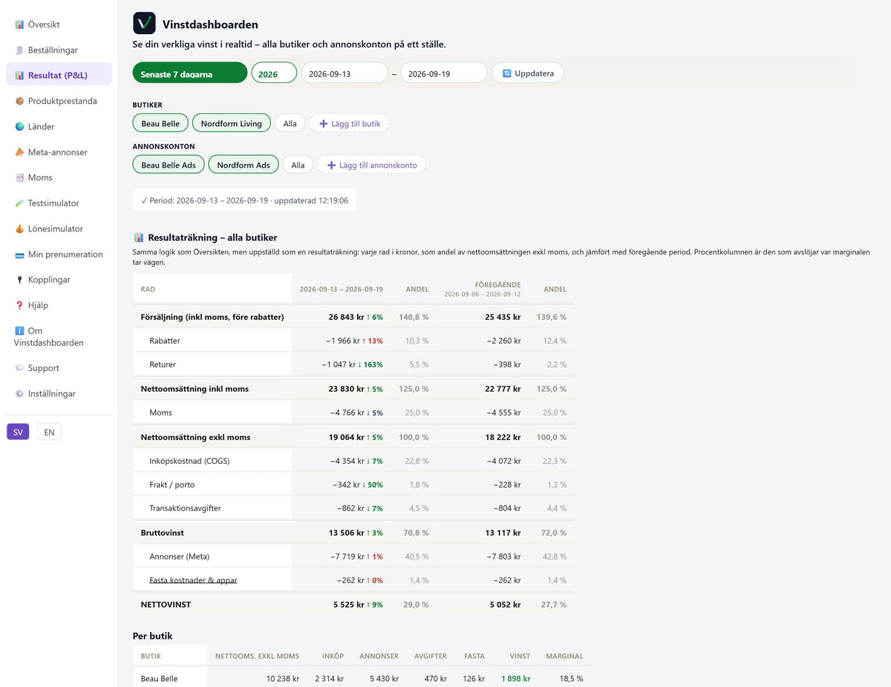Open Översikt in the sidebar
This screenshot has height=687, width=891.
point(59,24)
